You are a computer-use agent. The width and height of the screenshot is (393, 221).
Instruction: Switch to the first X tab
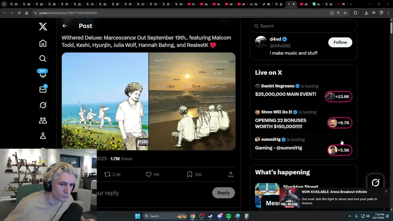[14, 4]
